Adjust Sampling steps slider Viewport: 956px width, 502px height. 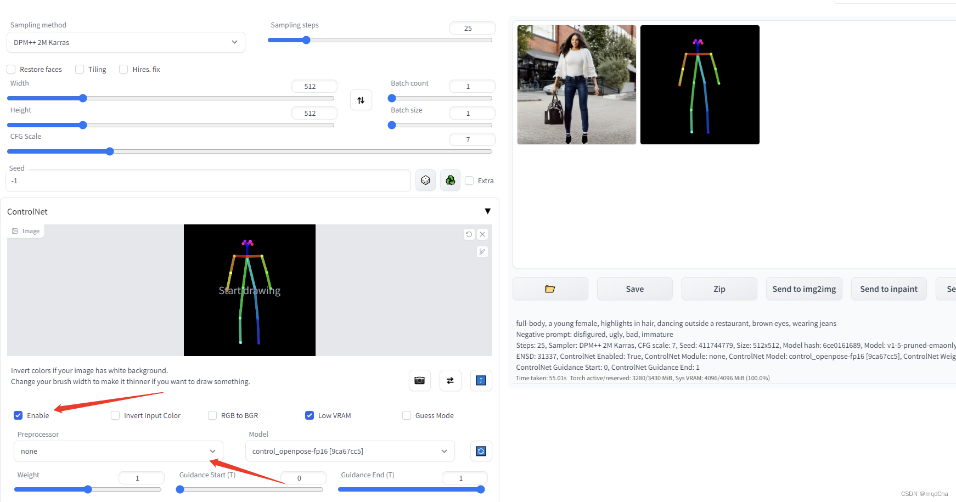(x=380, y=40)
